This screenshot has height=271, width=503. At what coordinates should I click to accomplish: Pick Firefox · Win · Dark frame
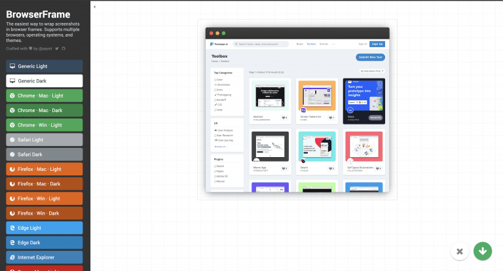(x=45, y=213)
